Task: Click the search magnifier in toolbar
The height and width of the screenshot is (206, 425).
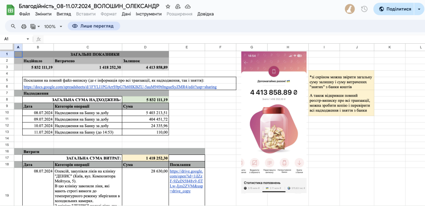Action: 13,26
